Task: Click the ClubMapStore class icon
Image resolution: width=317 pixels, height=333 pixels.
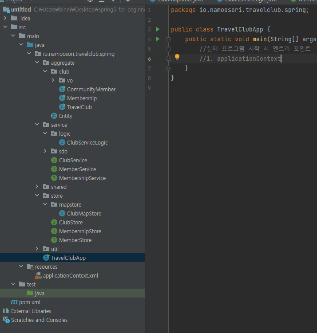Action: 62,213
